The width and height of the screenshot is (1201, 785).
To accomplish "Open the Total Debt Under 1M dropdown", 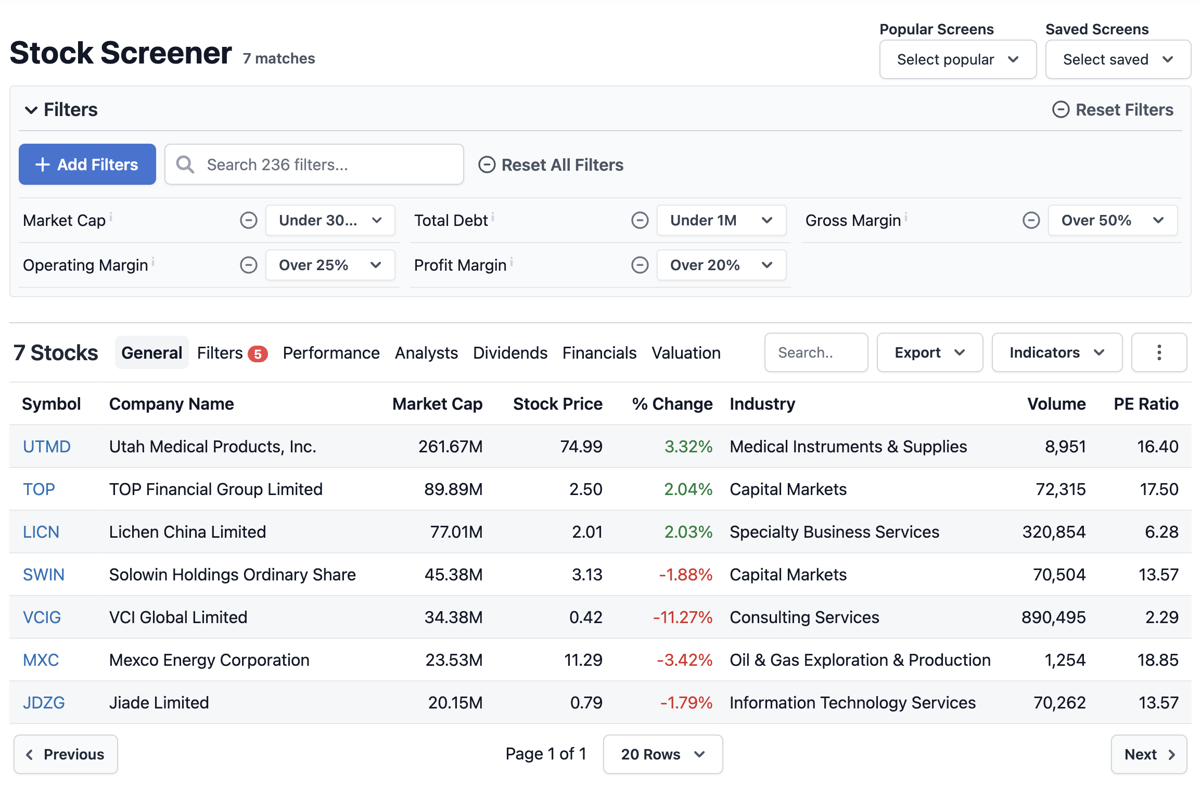I will click(x=721, y=220).
